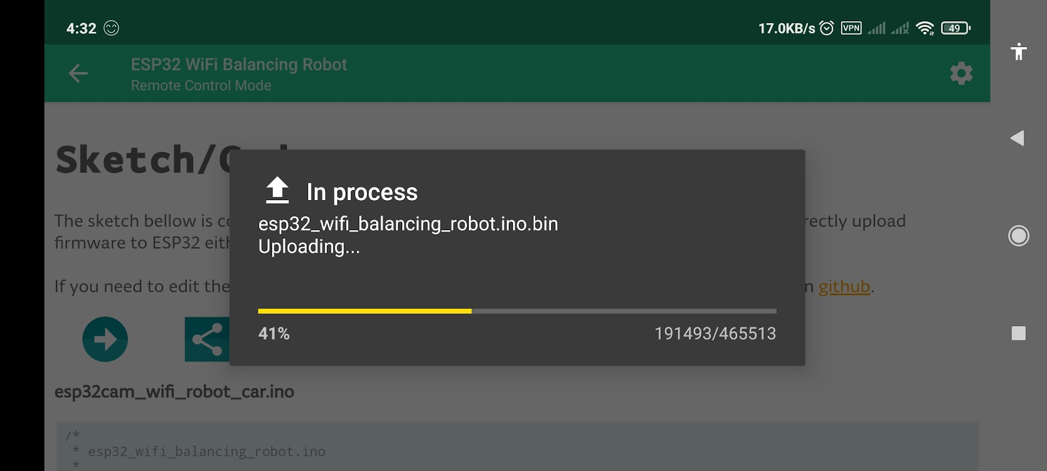Screen dimensions: 1047x471
Task: Tap the battery indicator showing 49
Action: 956,28
